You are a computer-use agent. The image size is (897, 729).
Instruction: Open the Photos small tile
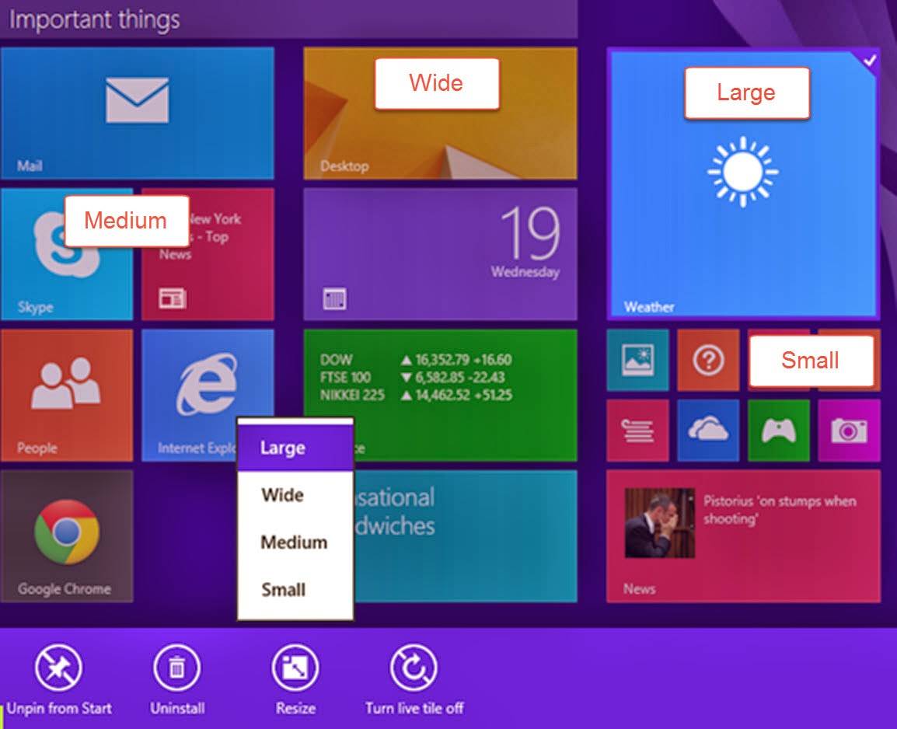pyautogui.click(x=637, y=361)
